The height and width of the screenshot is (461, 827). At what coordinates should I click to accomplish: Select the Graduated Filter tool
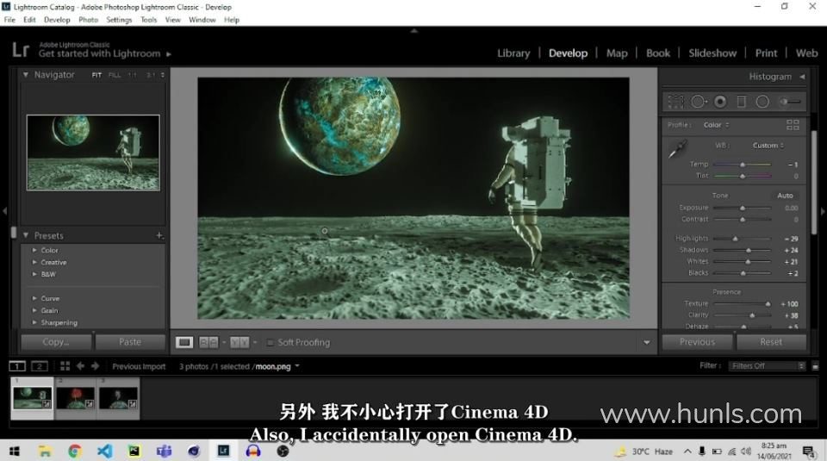click(741, 102)
